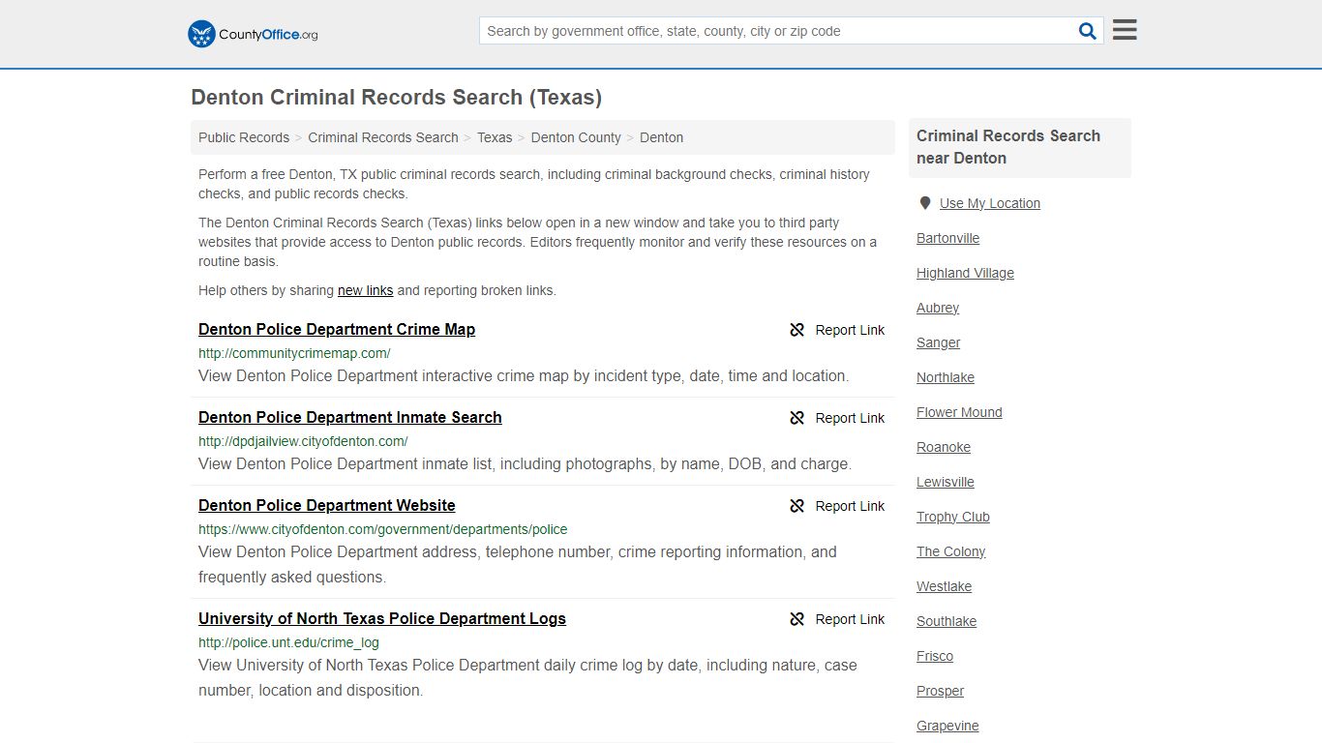Click the location pin icon
This screenshot has width=1322, height=743.
click(925, 203)
